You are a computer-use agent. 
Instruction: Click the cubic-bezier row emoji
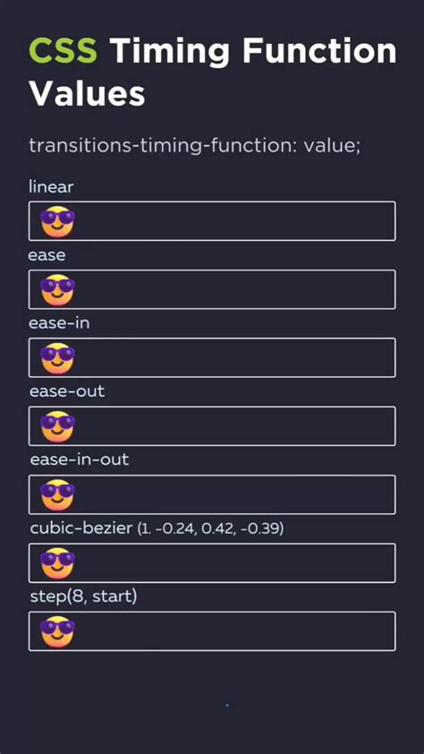57,563
